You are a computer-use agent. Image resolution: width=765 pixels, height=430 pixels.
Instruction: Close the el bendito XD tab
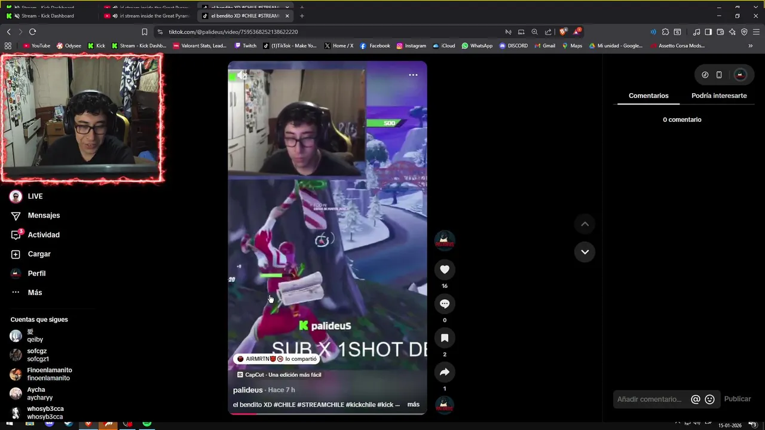287,16
